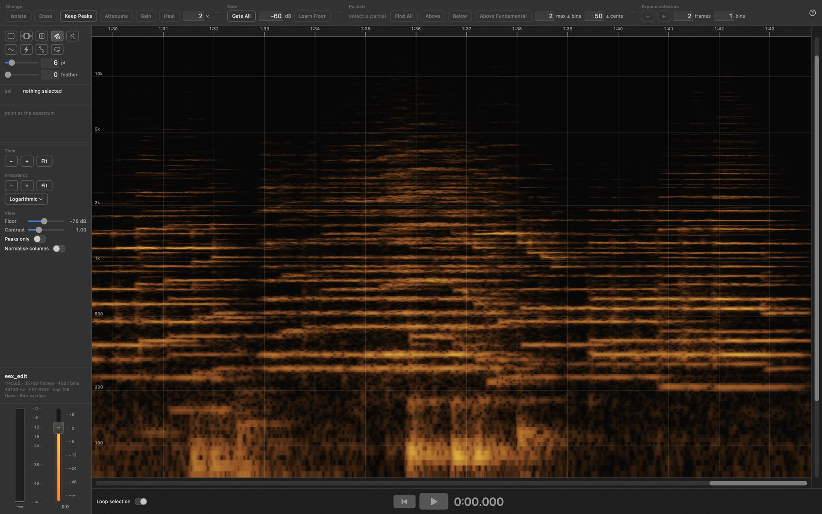Click the Find All partials button
822x514 pixels.
(x=404, y=16)
